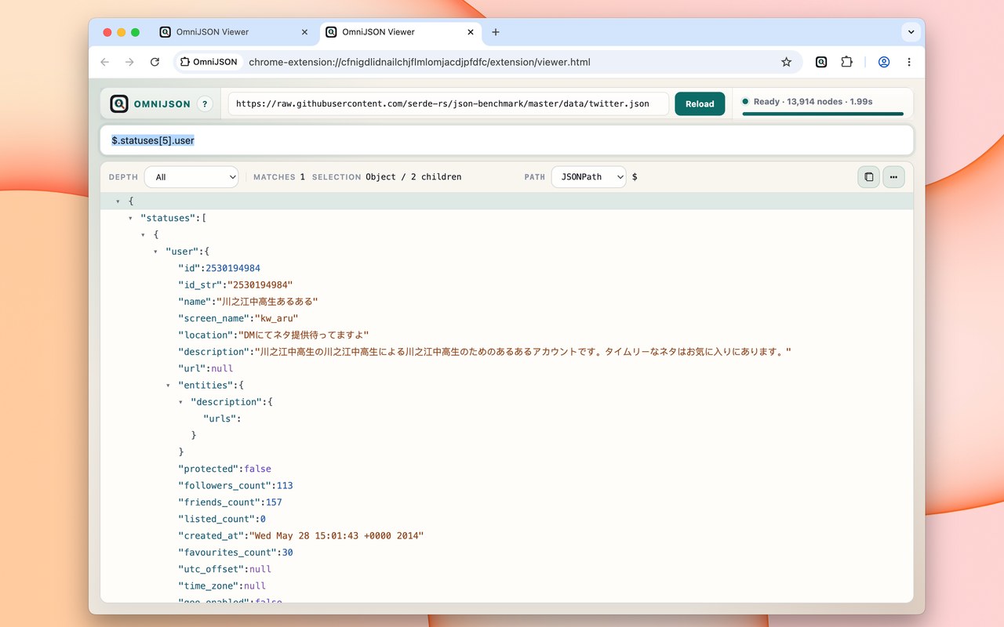Click the copy path icon button
Viewport: 1004px width, 627px height.
868,177
